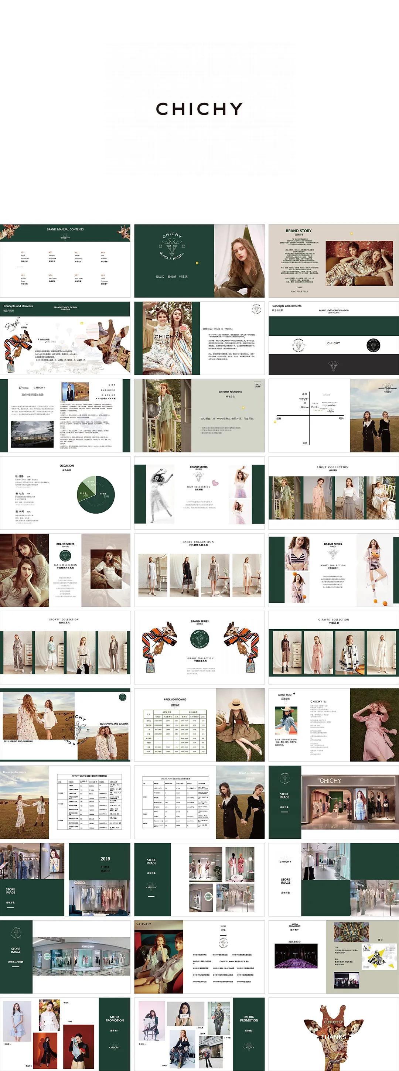Click the Customer Positioning slide
The height and width of the screenshot is (1071, 399).
(x=199, y=415)
